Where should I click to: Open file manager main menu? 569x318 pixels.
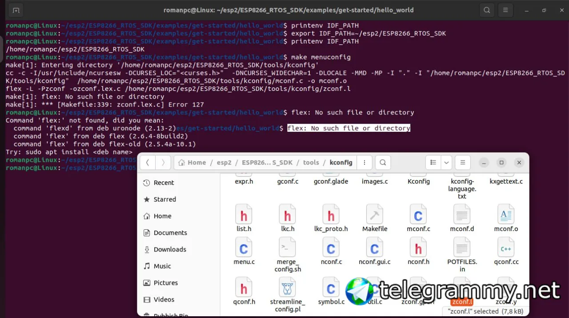463,162
